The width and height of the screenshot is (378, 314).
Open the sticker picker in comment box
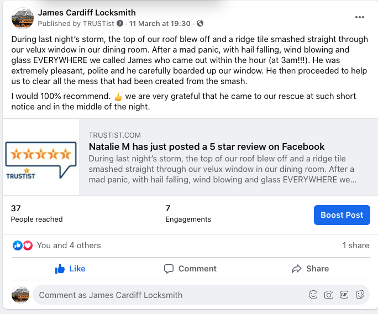pyautogui.click(x=360, y=295)
